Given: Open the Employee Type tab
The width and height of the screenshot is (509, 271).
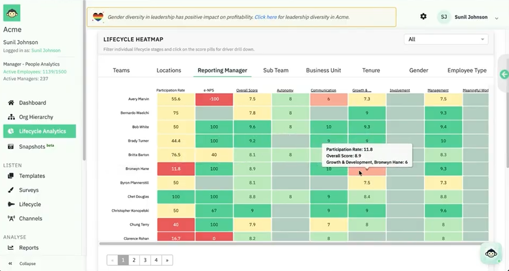Looking at the screenshot, I should [467, 70].
